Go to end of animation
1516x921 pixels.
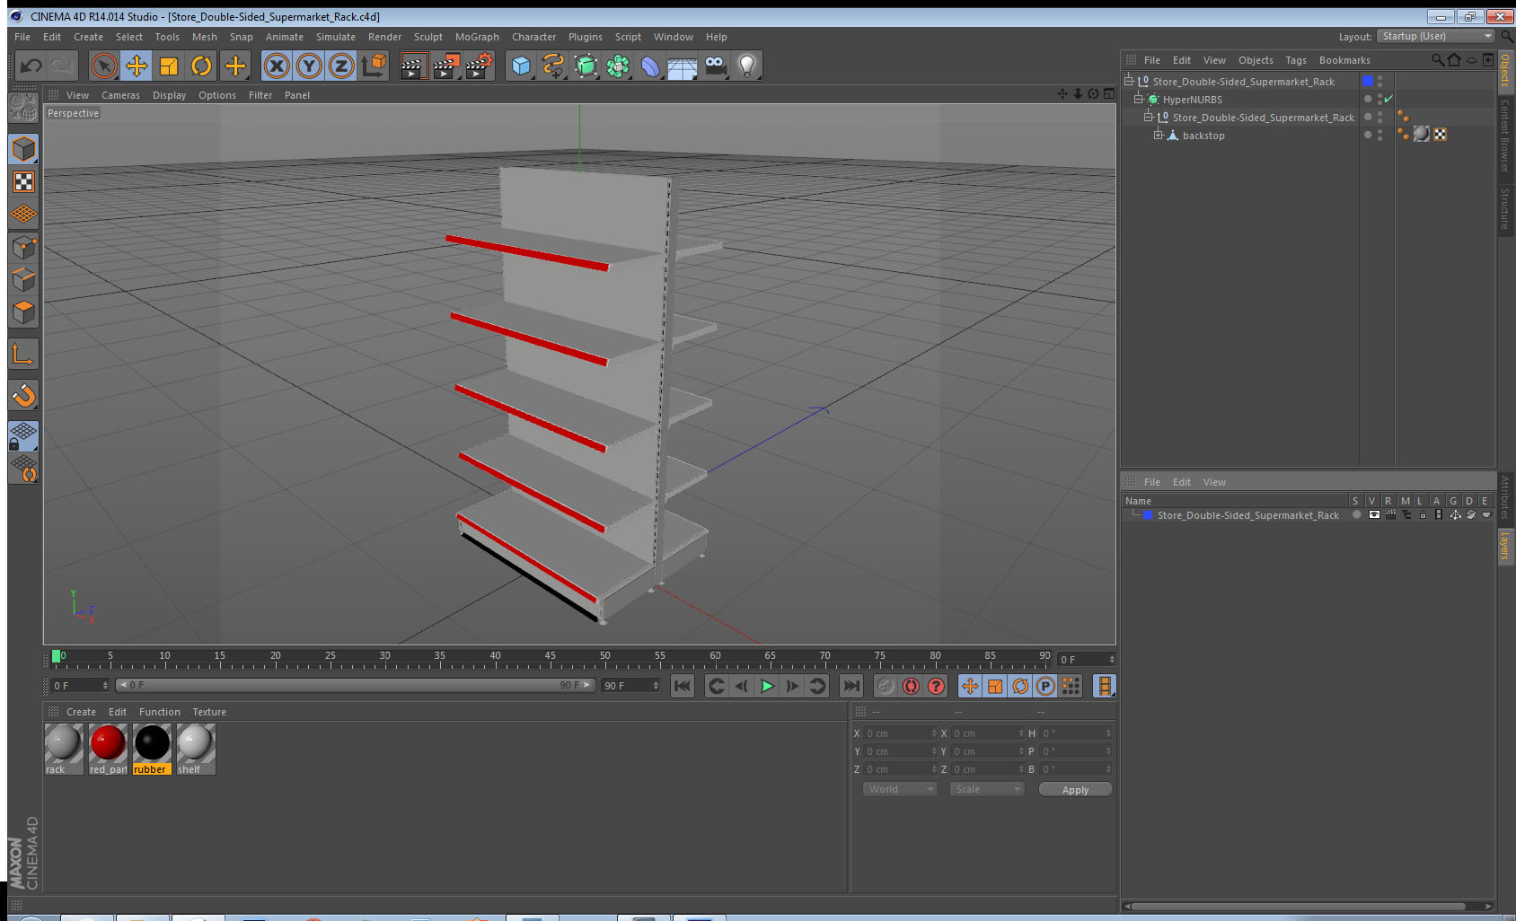coord(851,686)
